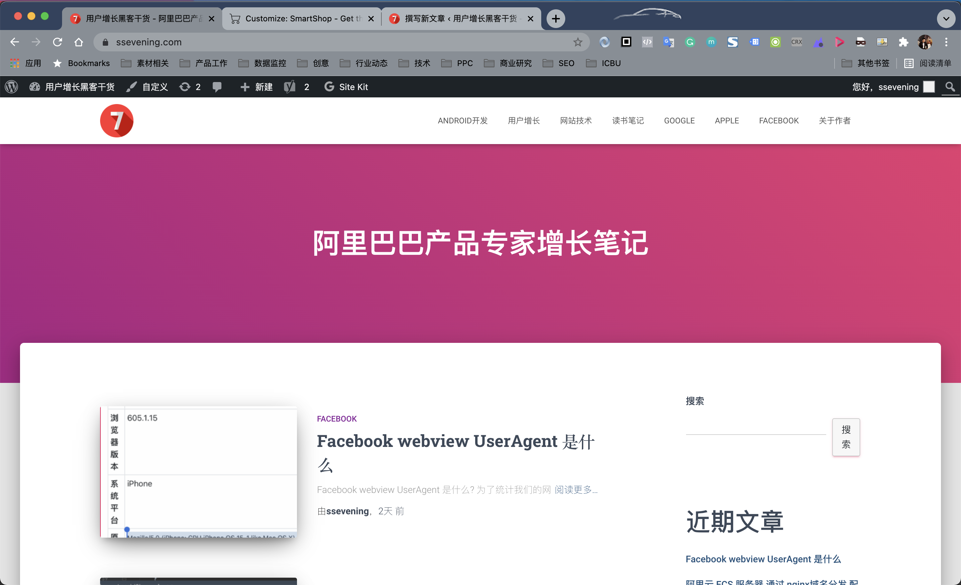Click the browser back arrow
961x585 pixels.
tap(14, 42)
